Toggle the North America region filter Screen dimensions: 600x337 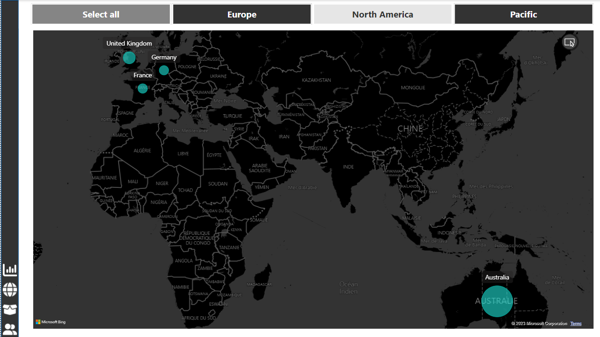click(382, 14)
